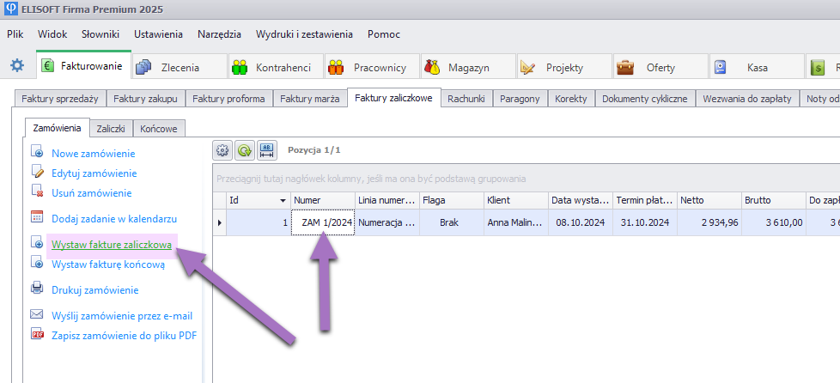Image resolution: width=840 pixels, height=383 pixels.
Task: Click the row indicator arrow of first row
Action: tap(220, 222)
